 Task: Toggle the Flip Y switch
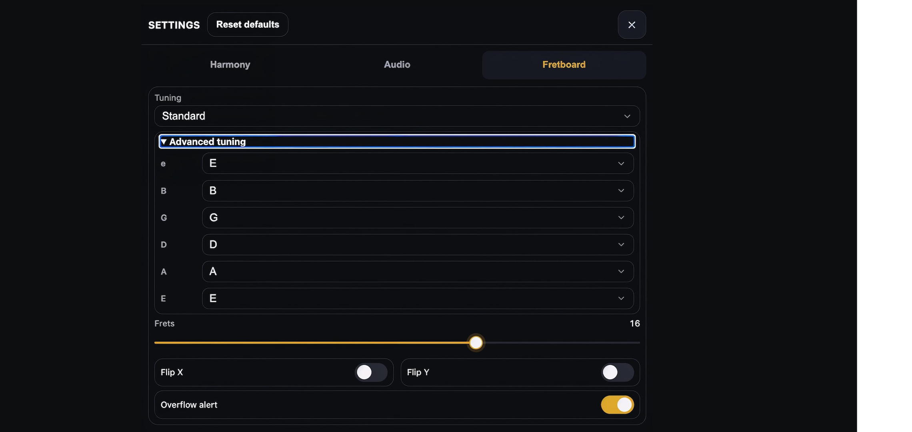click(x=617, y=372)
